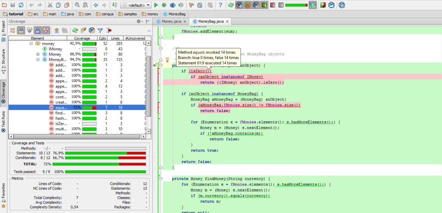Click the samples breadcrumb folder
Viewport: 442px width, 213px height.
128,14
